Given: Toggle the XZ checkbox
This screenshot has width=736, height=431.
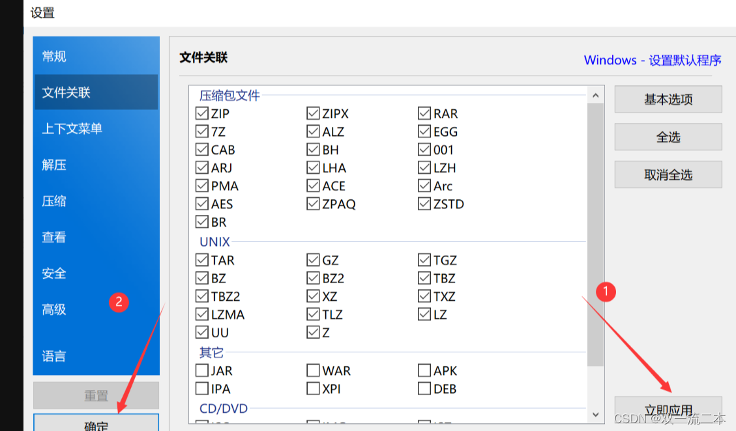Looking at the screenshot, I should pyautogui.click(x=313, y=296).
